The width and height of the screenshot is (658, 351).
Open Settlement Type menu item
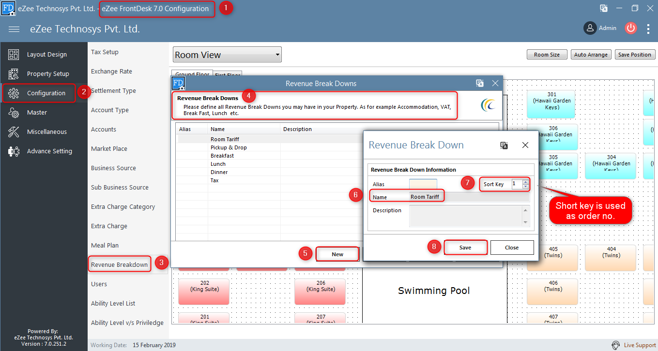(113, 91)
